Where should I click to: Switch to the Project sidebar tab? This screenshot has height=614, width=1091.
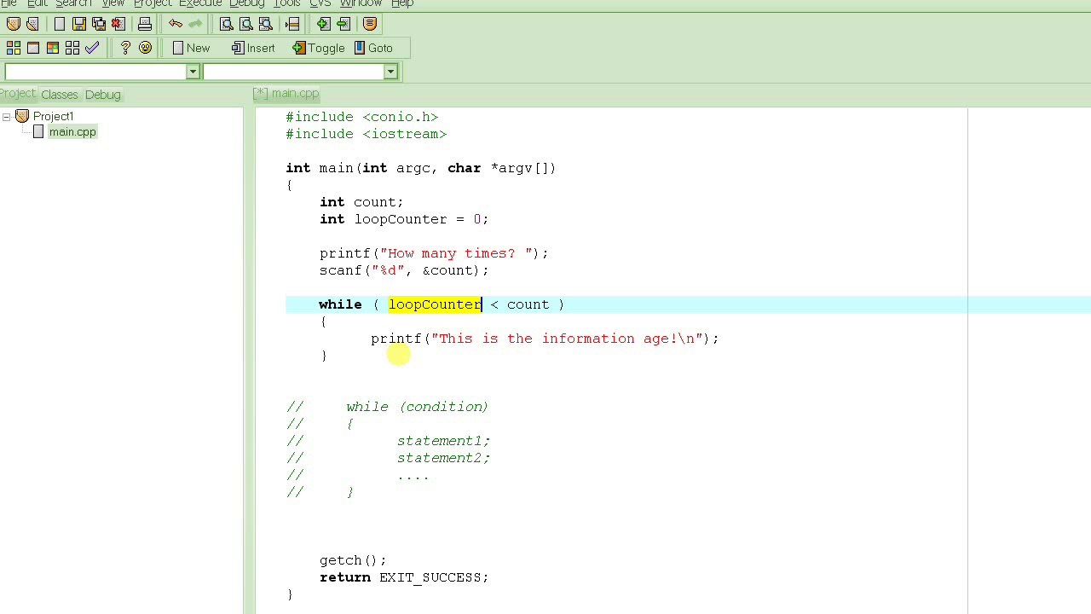[x=17, y=94]
